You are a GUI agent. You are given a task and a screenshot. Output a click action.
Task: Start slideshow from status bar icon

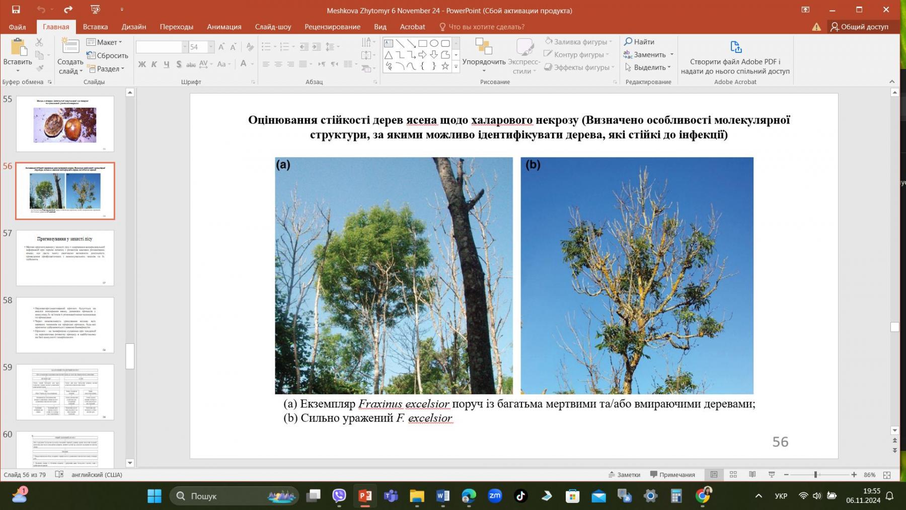click(771, 475)
